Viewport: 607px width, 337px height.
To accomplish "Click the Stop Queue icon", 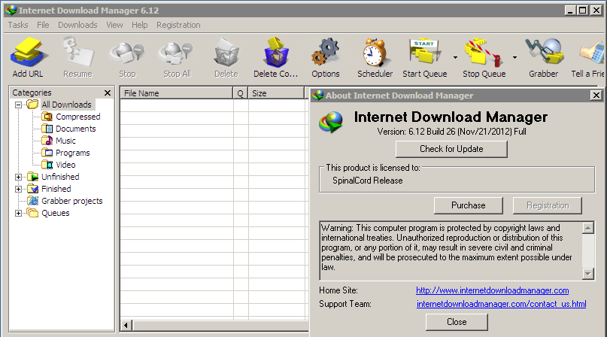I will coord(484,52).
